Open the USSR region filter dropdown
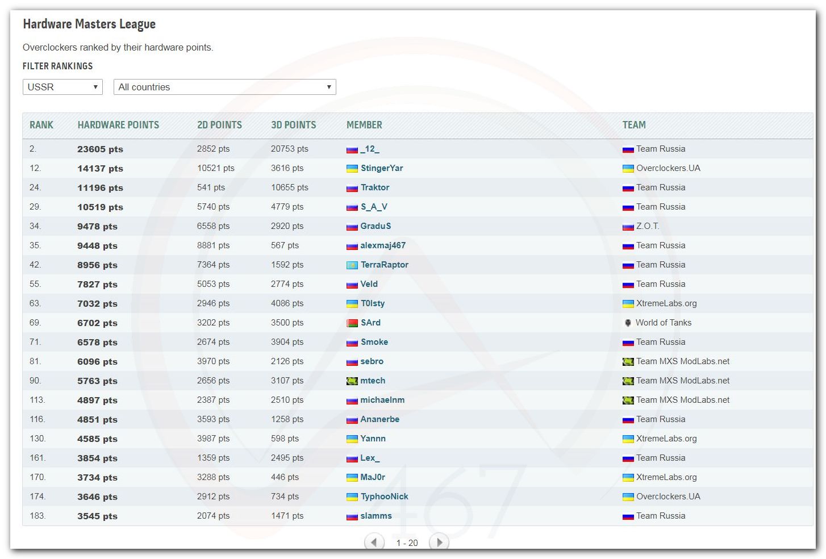 coord(62,87)
